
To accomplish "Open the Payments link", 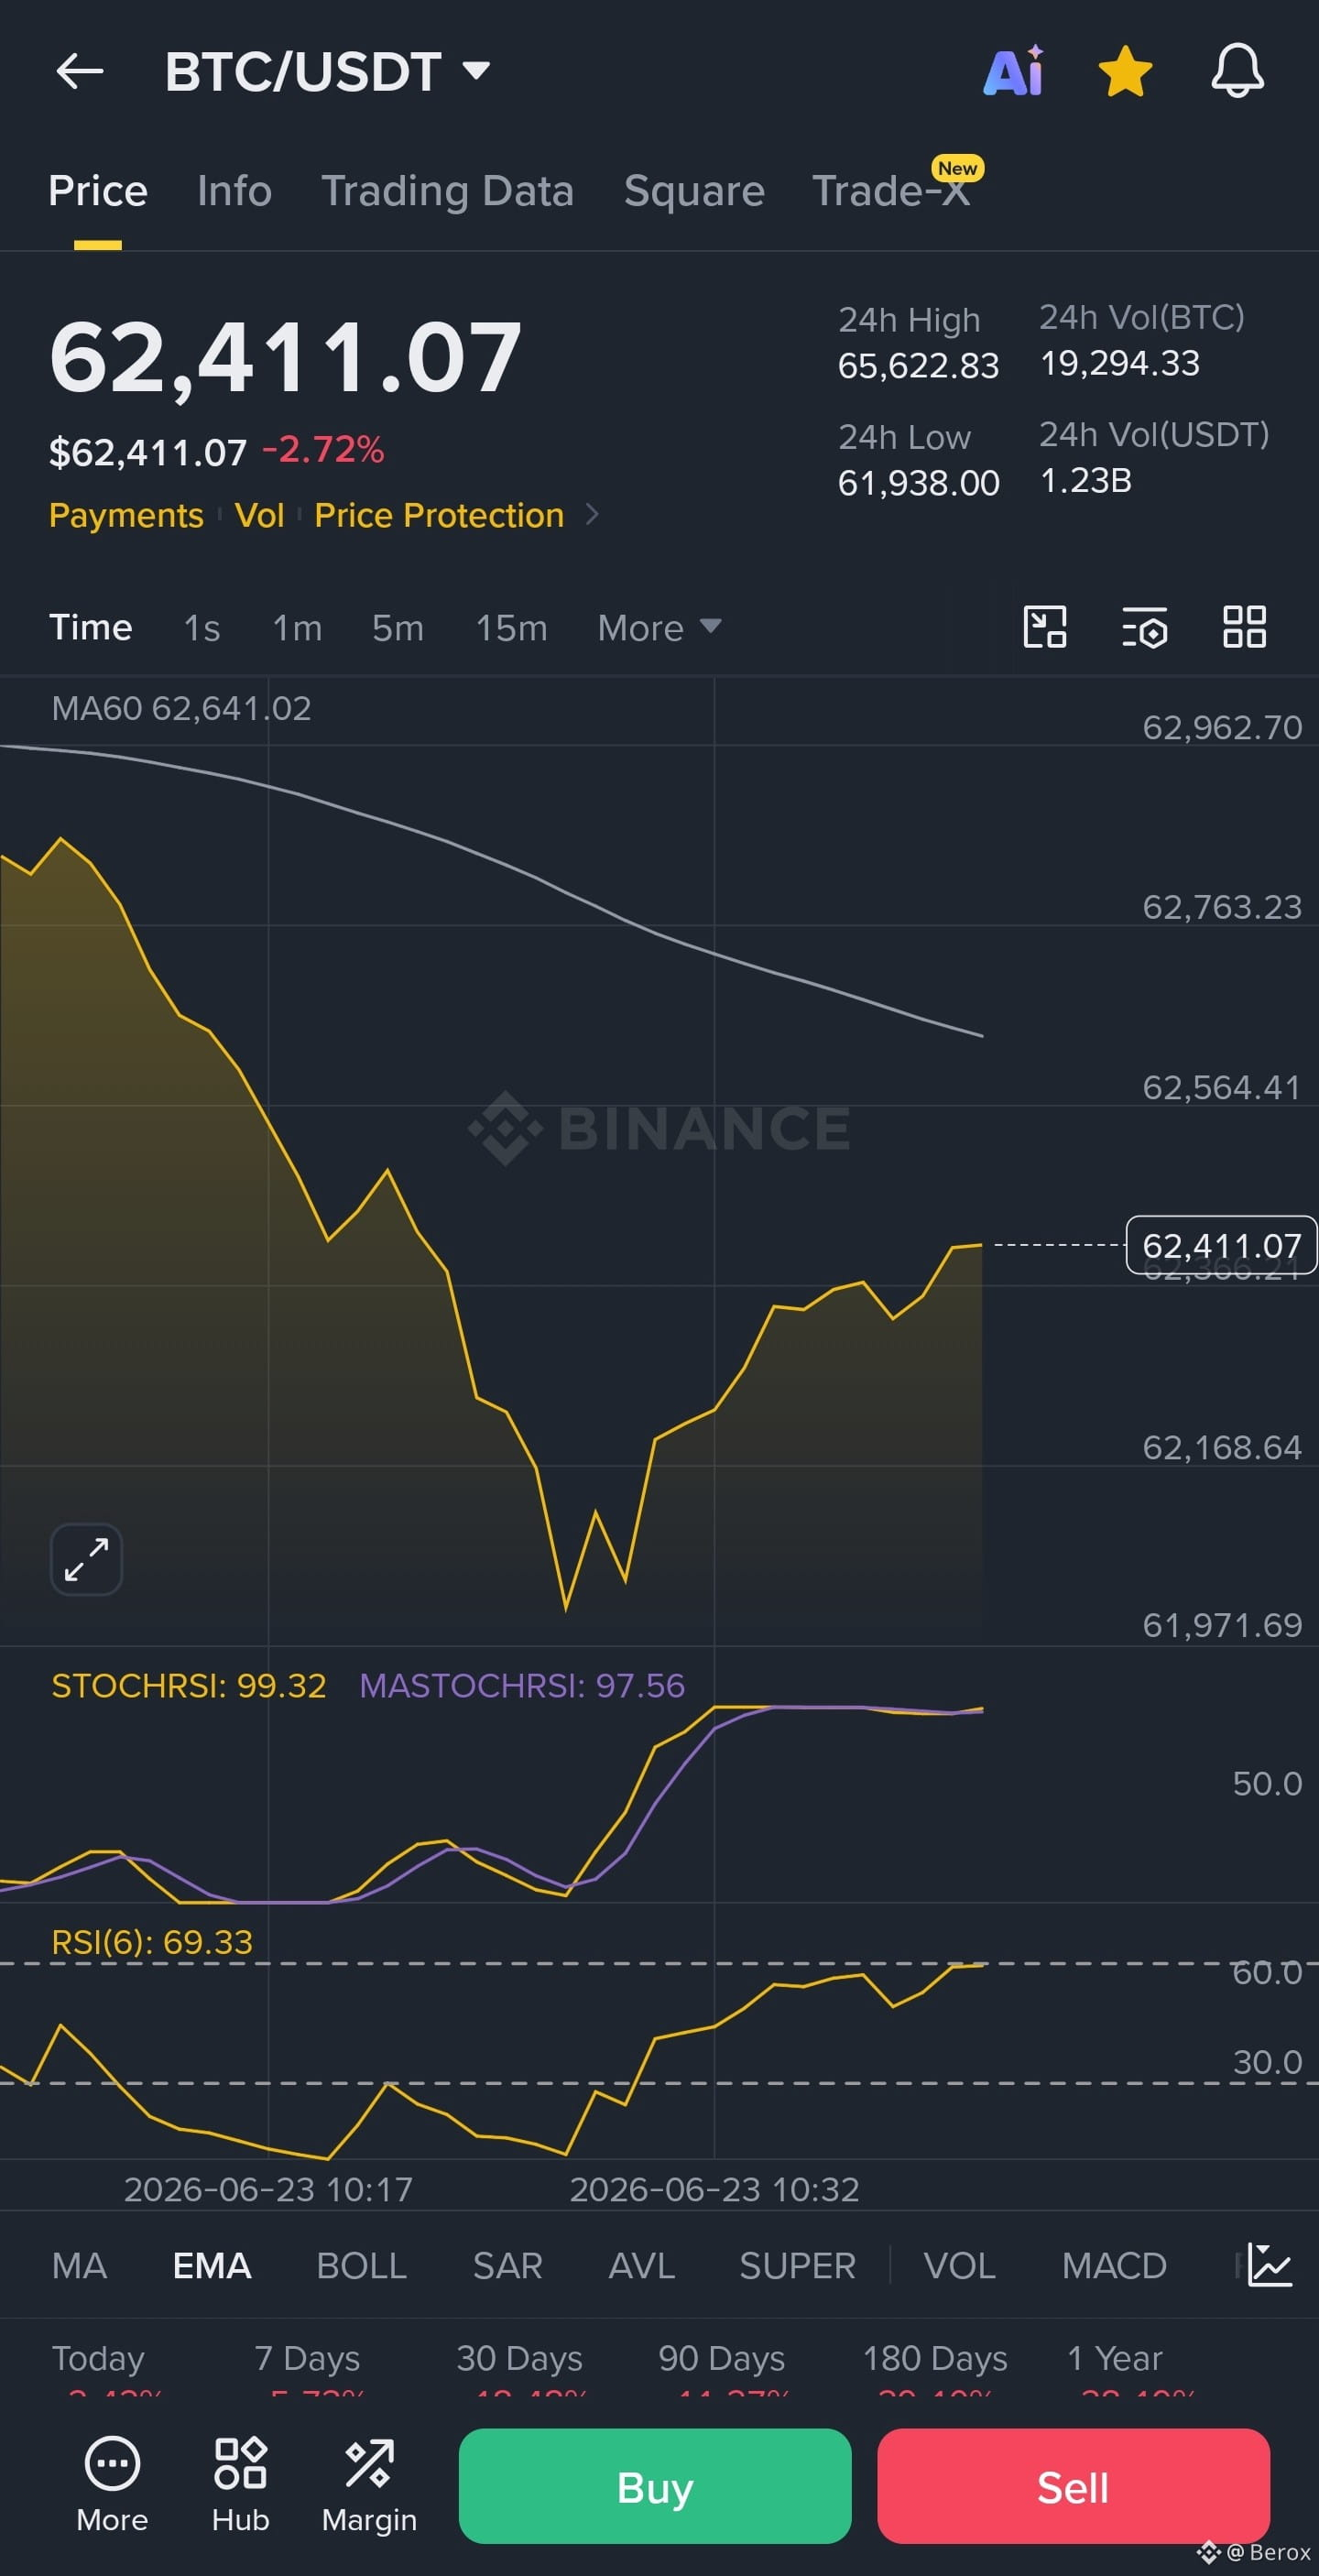I will point(126,514).
